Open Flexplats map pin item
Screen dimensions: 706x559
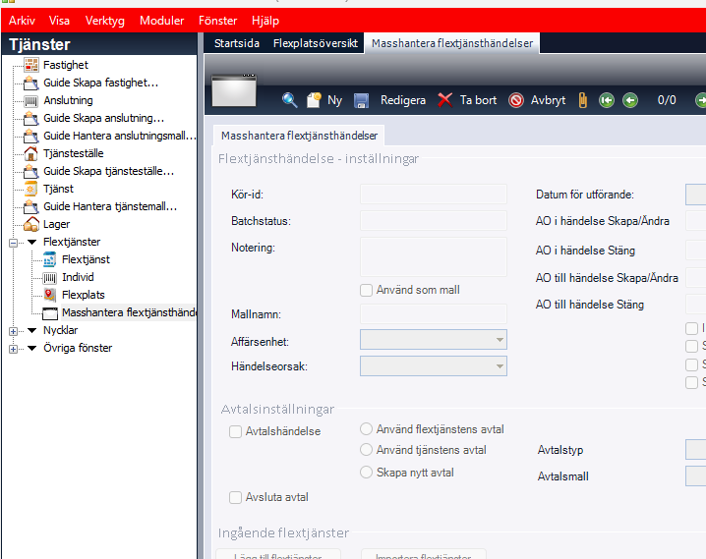pos(83,295)
